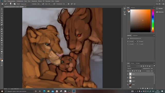
Task: Toggle lock transparent pixels
Action: pyautogui.click(x=133, y=71)
